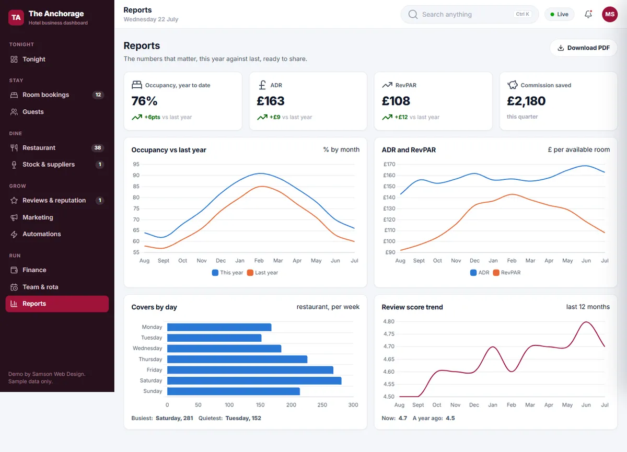Click the Live status pill

559,15
